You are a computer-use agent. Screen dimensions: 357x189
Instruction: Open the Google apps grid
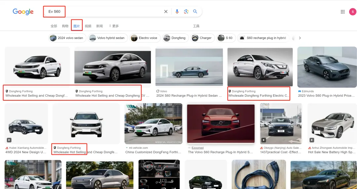343,12
